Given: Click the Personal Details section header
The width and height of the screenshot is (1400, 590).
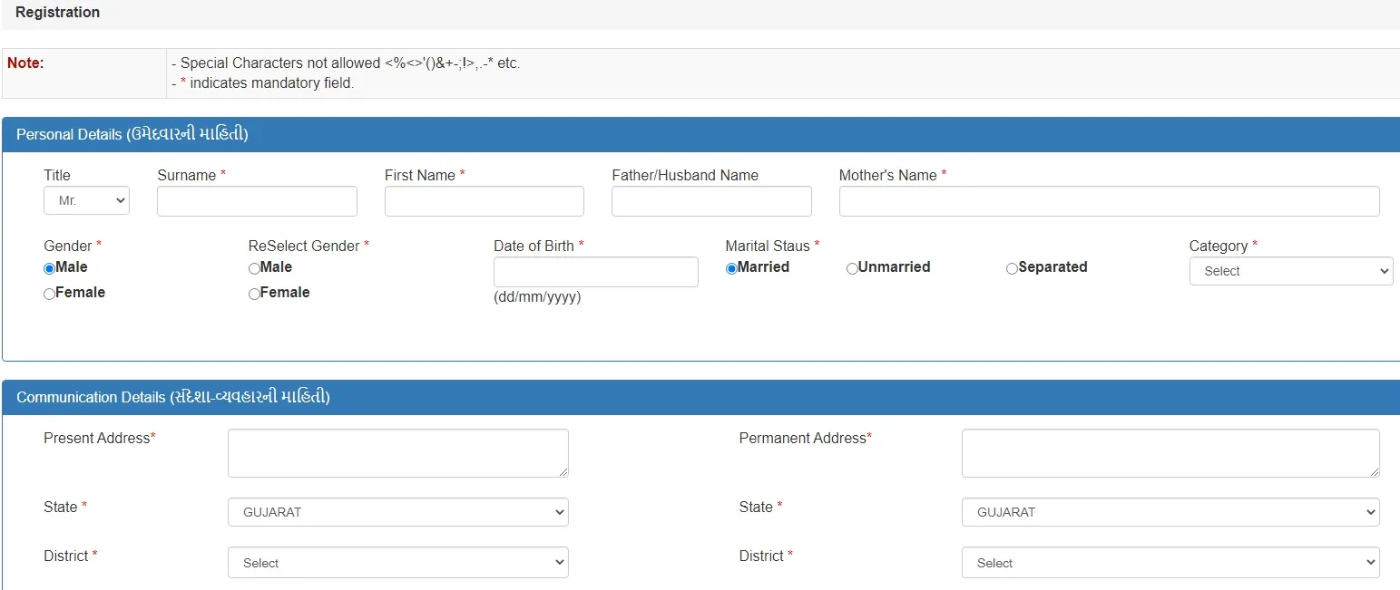Looking at the screenshot, I should (700, 134).
